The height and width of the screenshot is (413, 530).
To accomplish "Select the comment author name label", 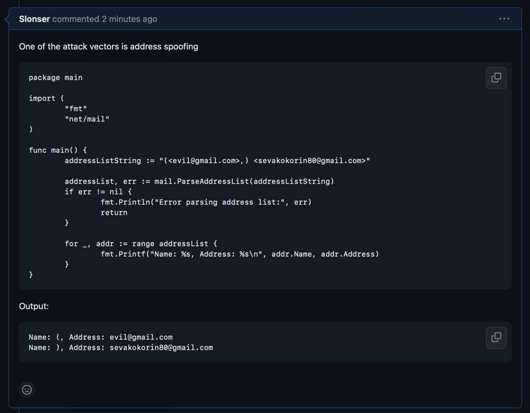I will click(34, 19).
